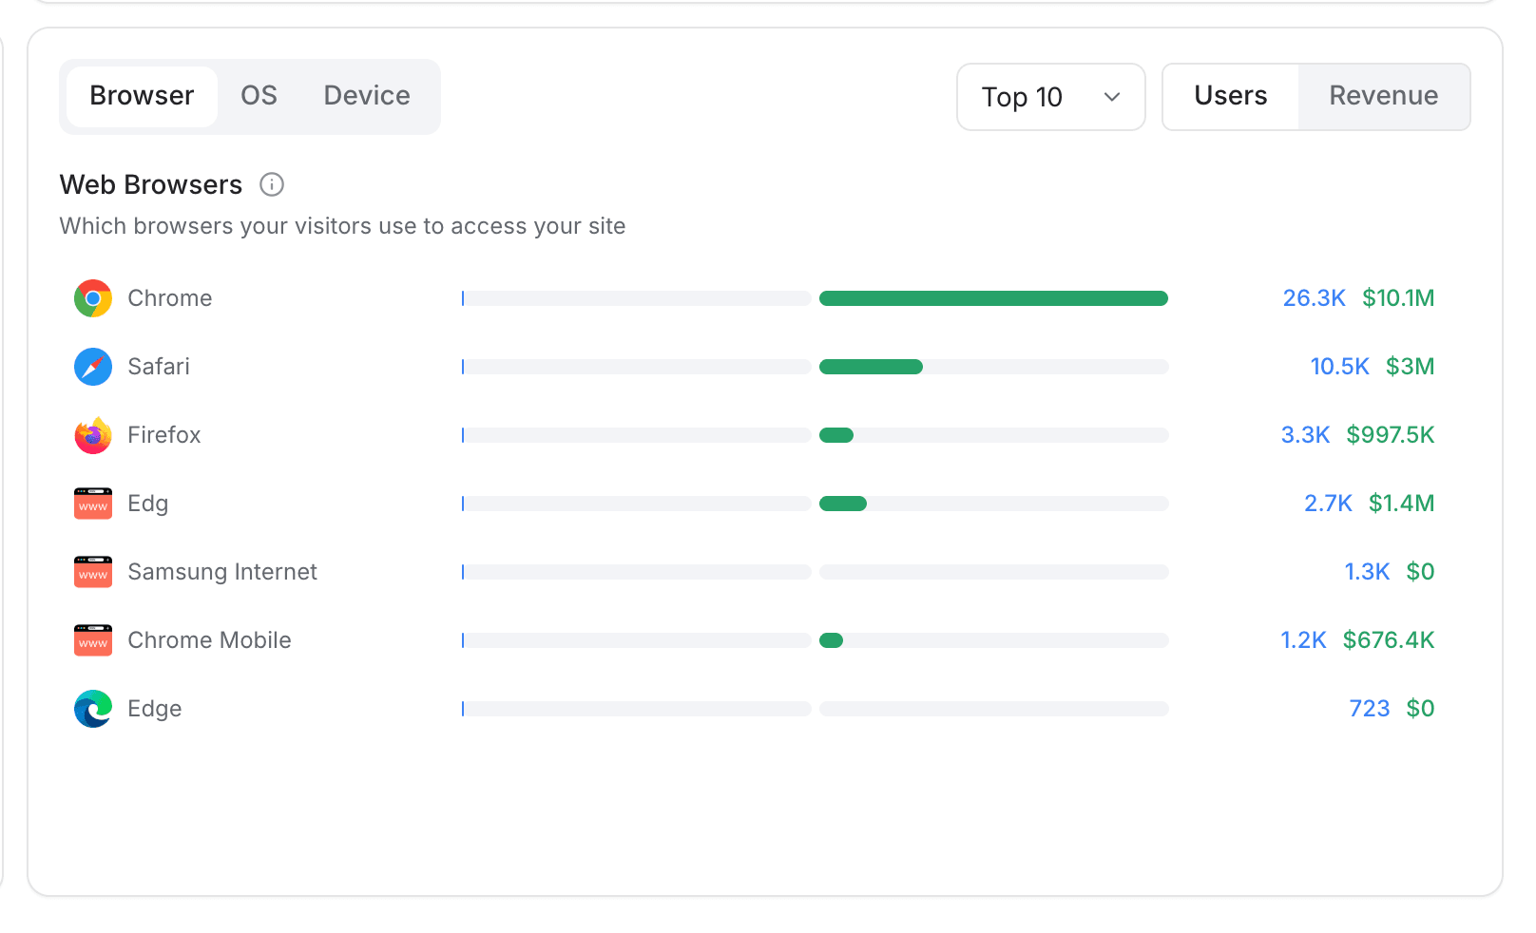Open the Top 10 dropdown
This screenshot has width=1536, height=933.
(1051, 97)
